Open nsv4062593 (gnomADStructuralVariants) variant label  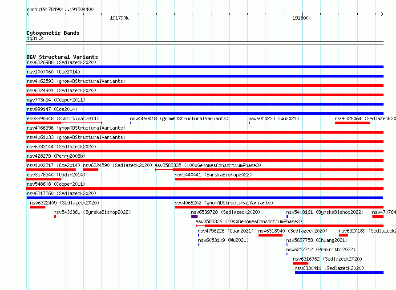pos(76,81)
